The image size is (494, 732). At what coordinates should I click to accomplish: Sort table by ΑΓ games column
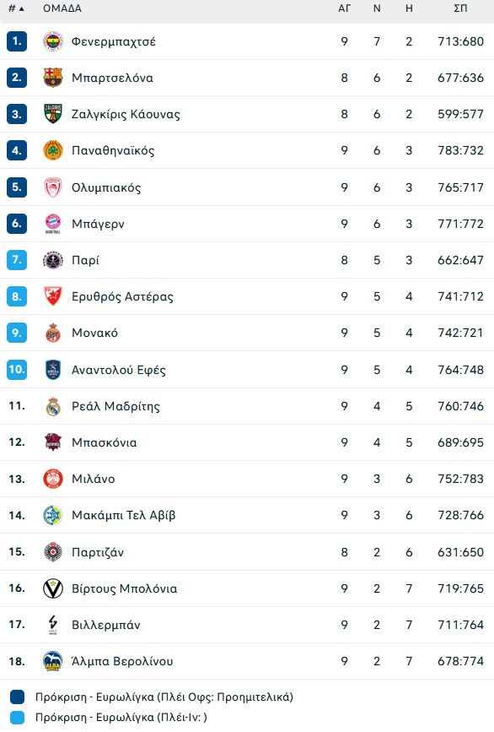345,8
